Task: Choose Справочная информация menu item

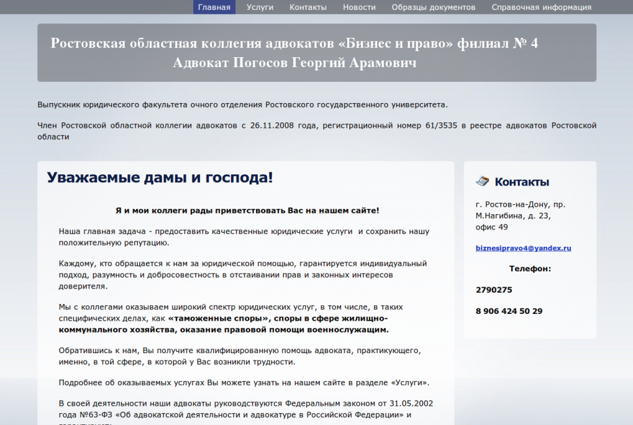Action: 541,7
